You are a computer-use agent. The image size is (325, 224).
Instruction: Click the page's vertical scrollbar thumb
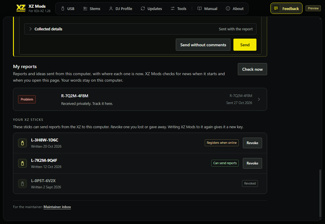[x=320, y=193]
